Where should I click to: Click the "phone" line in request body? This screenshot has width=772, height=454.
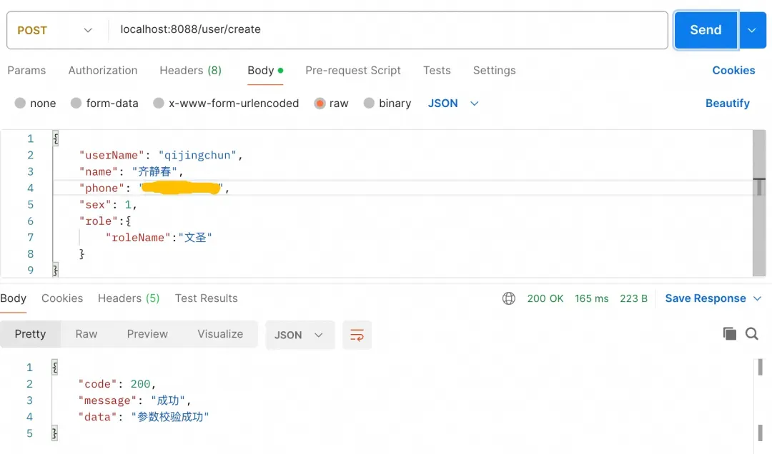click(x=154, y=188)
